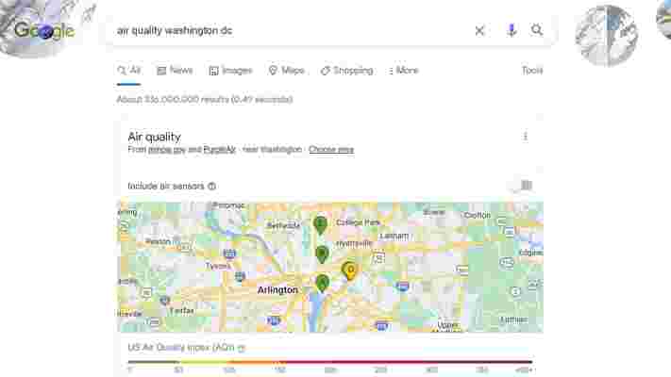
Task: Select the green pin near College Park
Action: tap(320, 225)
